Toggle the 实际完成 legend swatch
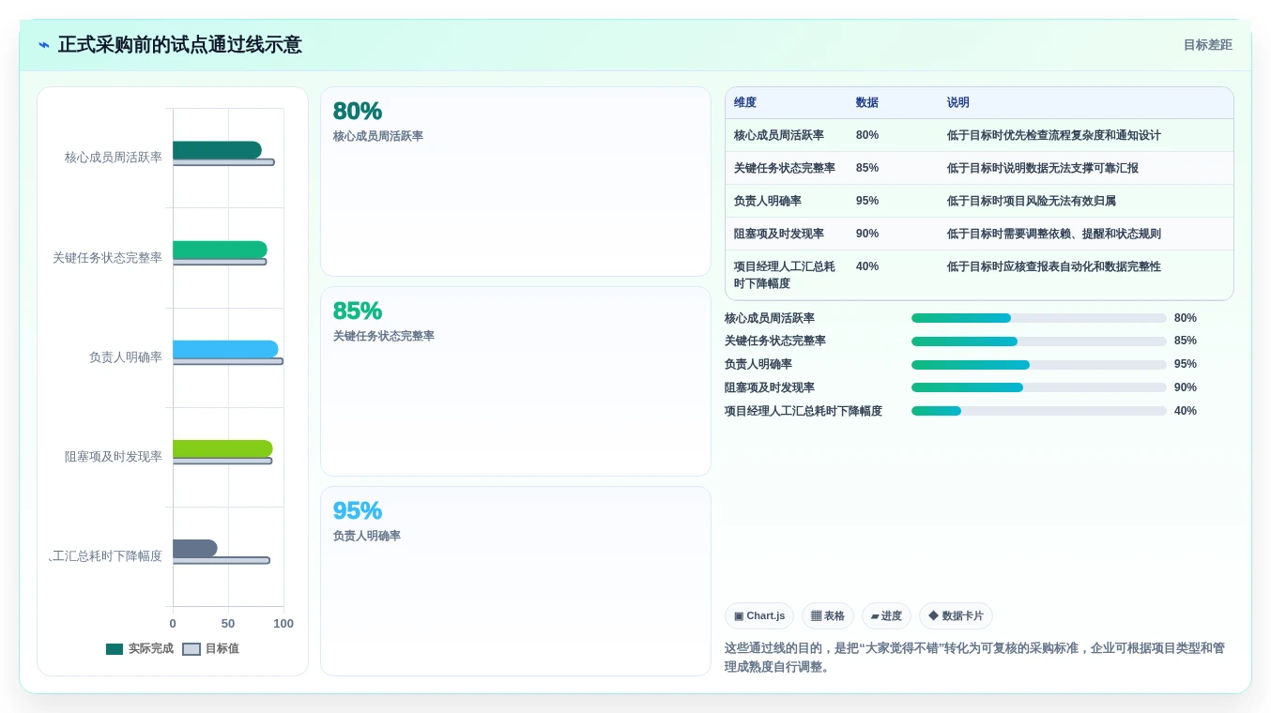 [x=115, y=649]
